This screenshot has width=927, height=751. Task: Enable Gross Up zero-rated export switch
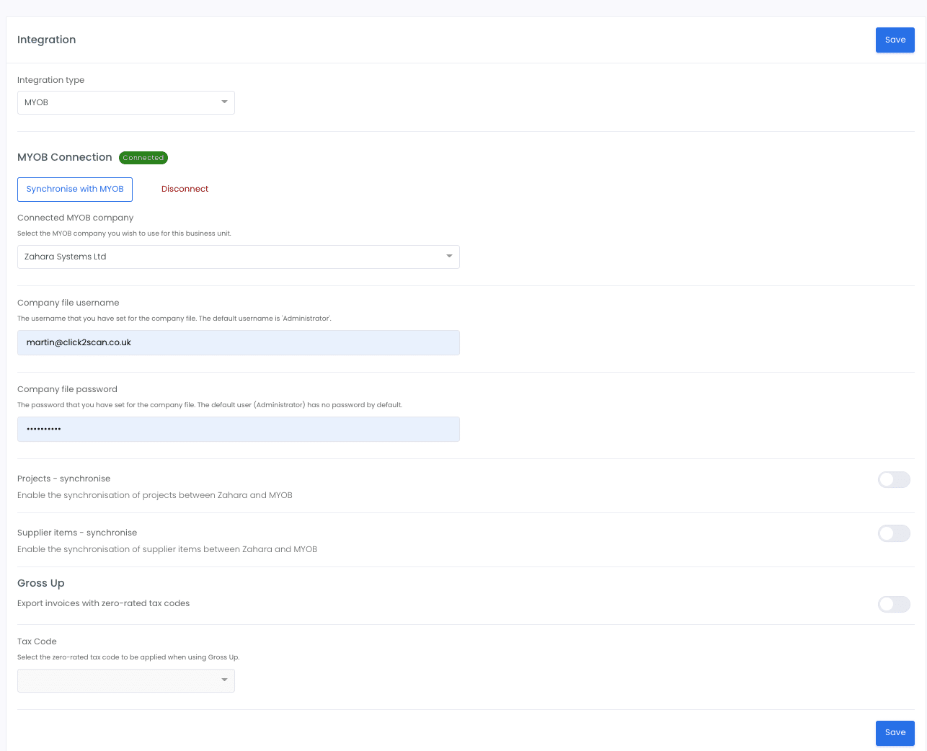click(x=894, y=604)
